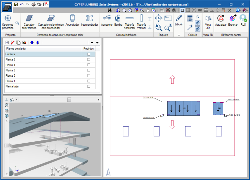Add a new floor plan with plus icon

tap(7, 43)
